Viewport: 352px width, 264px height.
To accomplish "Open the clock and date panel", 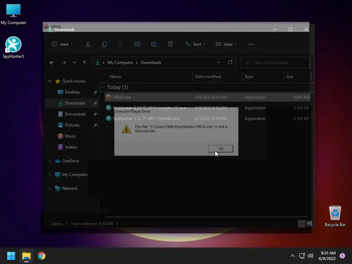I will pos(327,256).
